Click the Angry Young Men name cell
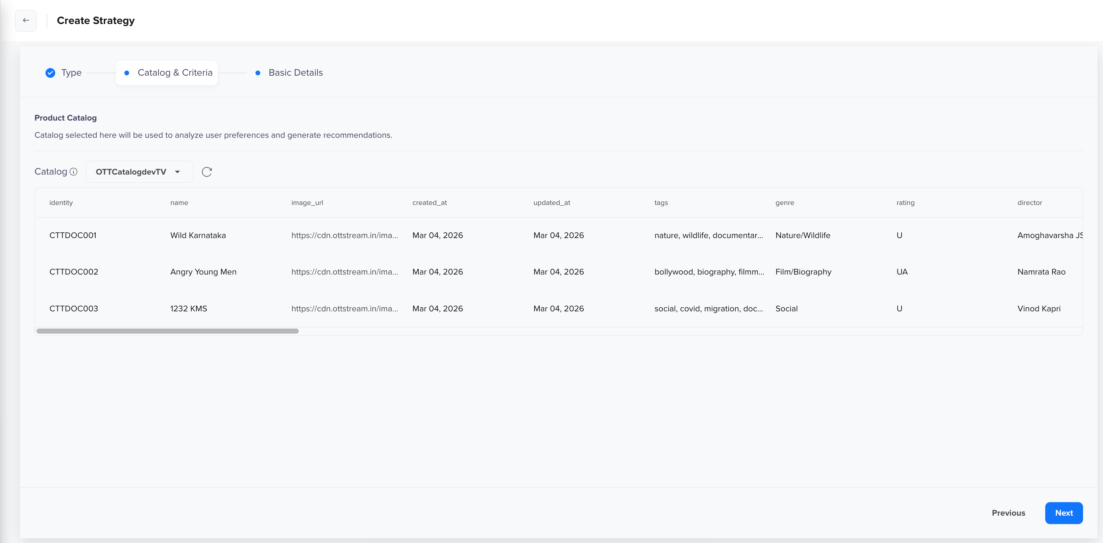The height and width of the screenshot is (543, 1103). pos(203,272)
